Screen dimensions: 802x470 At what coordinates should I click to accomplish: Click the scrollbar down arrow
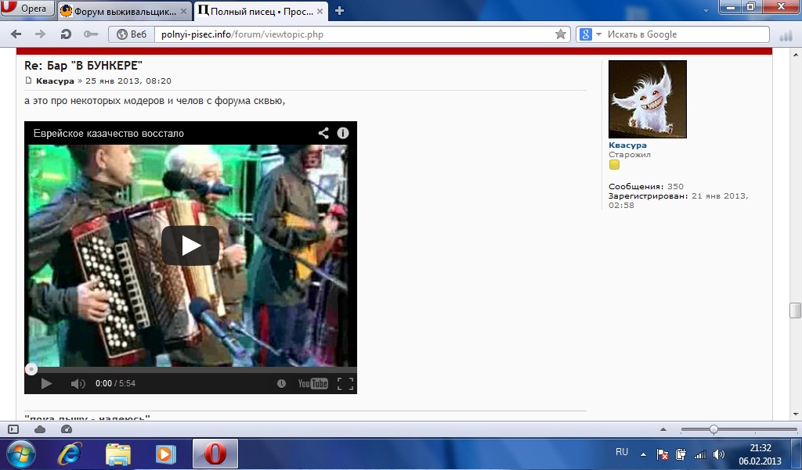tap(796, 414)
